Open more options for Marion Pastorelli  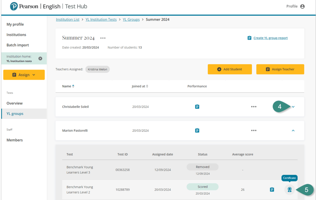click(x=253, y=131)
